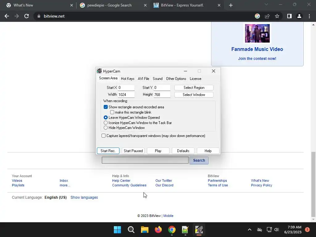
Task: Open the Other Options tab
Action: click(x=176, y=79)
